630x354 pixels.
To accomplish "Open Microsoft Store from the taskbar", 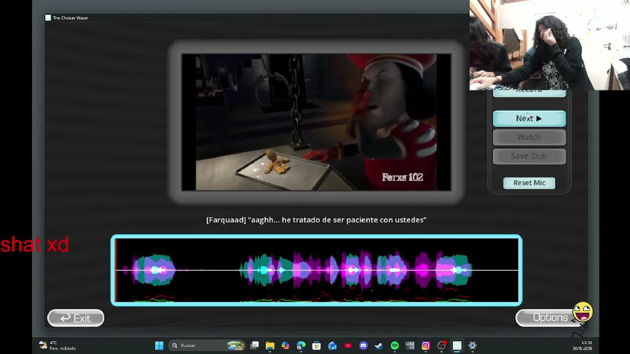I will pyautogui.click(x=316, y=346).
